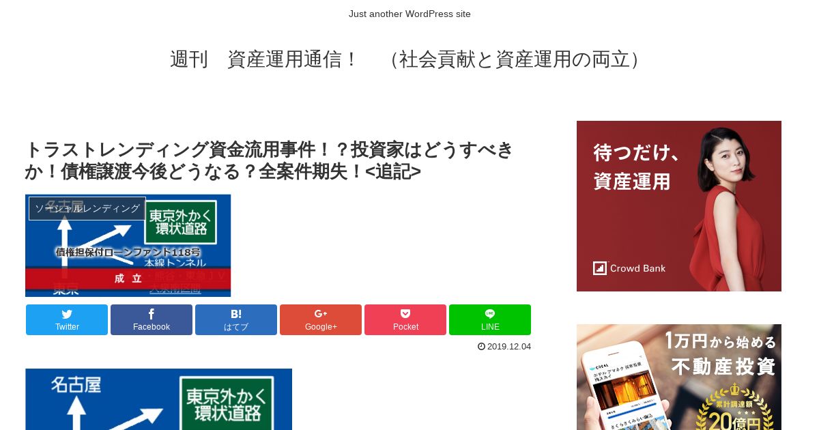Click the Google+ G+ icon
This screenshot has height=430, width=819.
pos(321,314)
